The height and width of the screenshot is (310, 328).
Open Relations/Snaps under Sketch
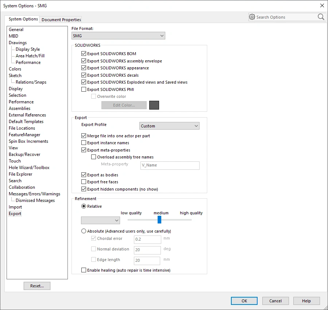(x=31, y=82)
